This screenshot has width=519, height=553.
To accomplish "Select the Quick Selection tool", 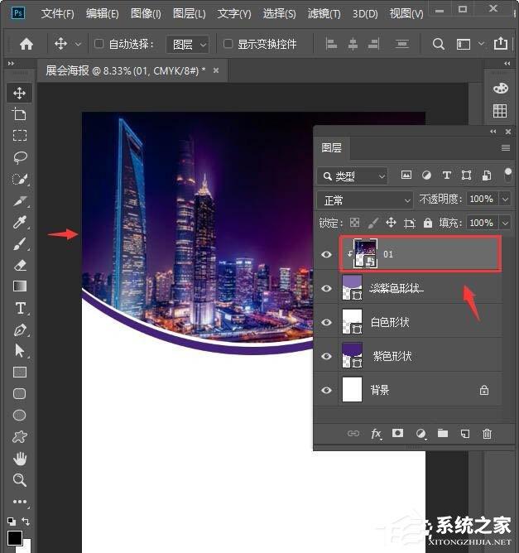I will (x=19, y=179).
